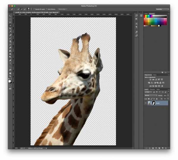Click the foreground color swatch in toolbar
178x160 pixels.
click(x=9, y=80)
